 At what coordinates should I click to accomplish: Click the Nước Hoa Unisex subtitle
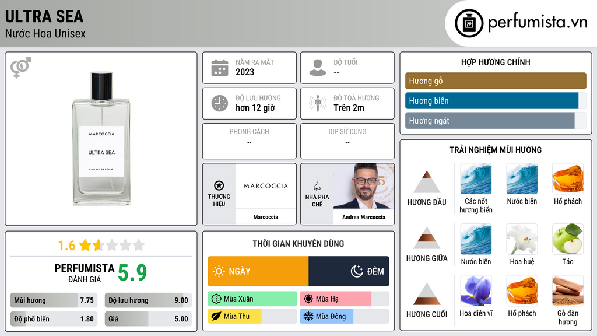(x=45, y=34)
